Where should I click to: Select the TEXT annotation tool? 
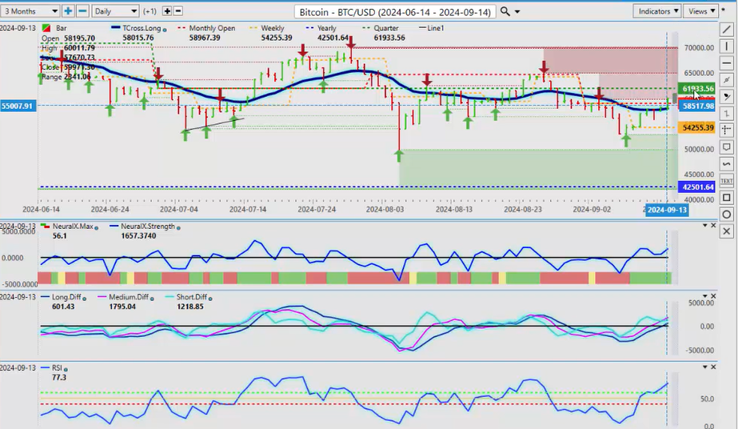[726, 181]
